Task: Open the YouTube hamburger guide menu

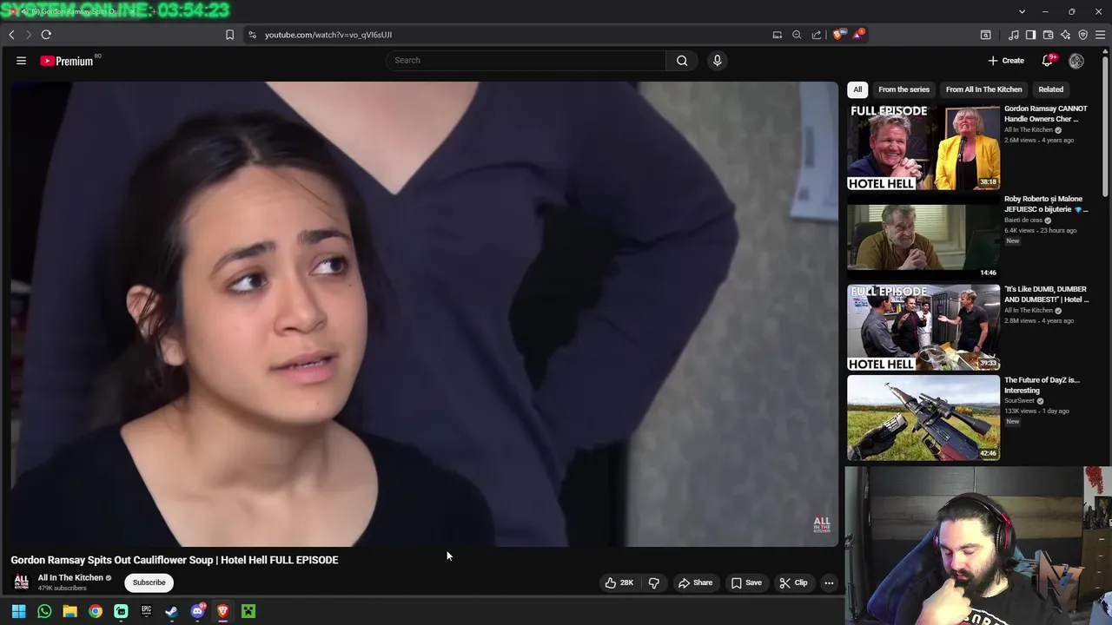Action: click(x=21, y=61)
